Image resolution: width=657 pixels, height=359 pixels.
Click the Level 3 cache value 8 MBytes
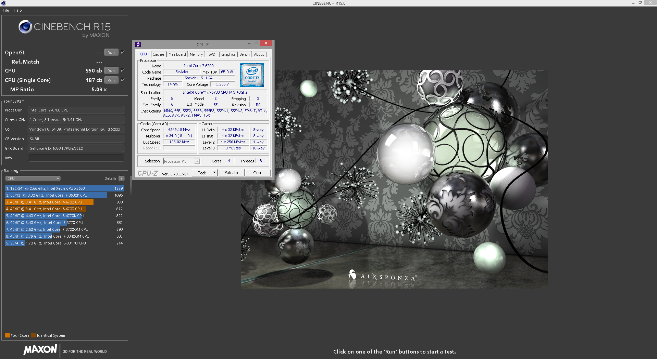pyautogui.click(x=233, y=148)
